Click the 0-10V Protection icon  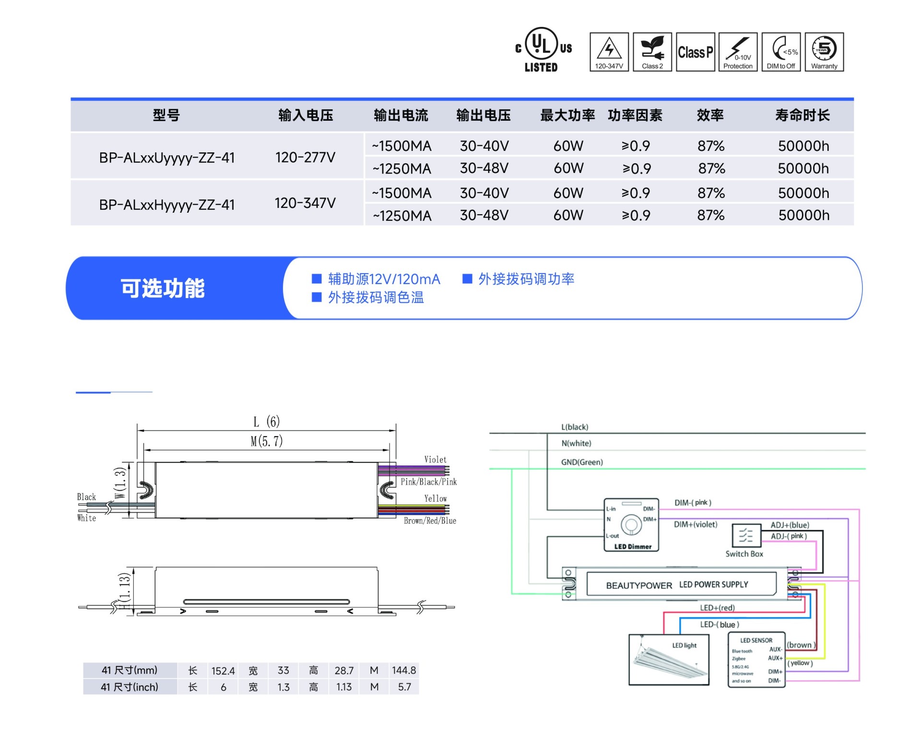click(738, 52)
